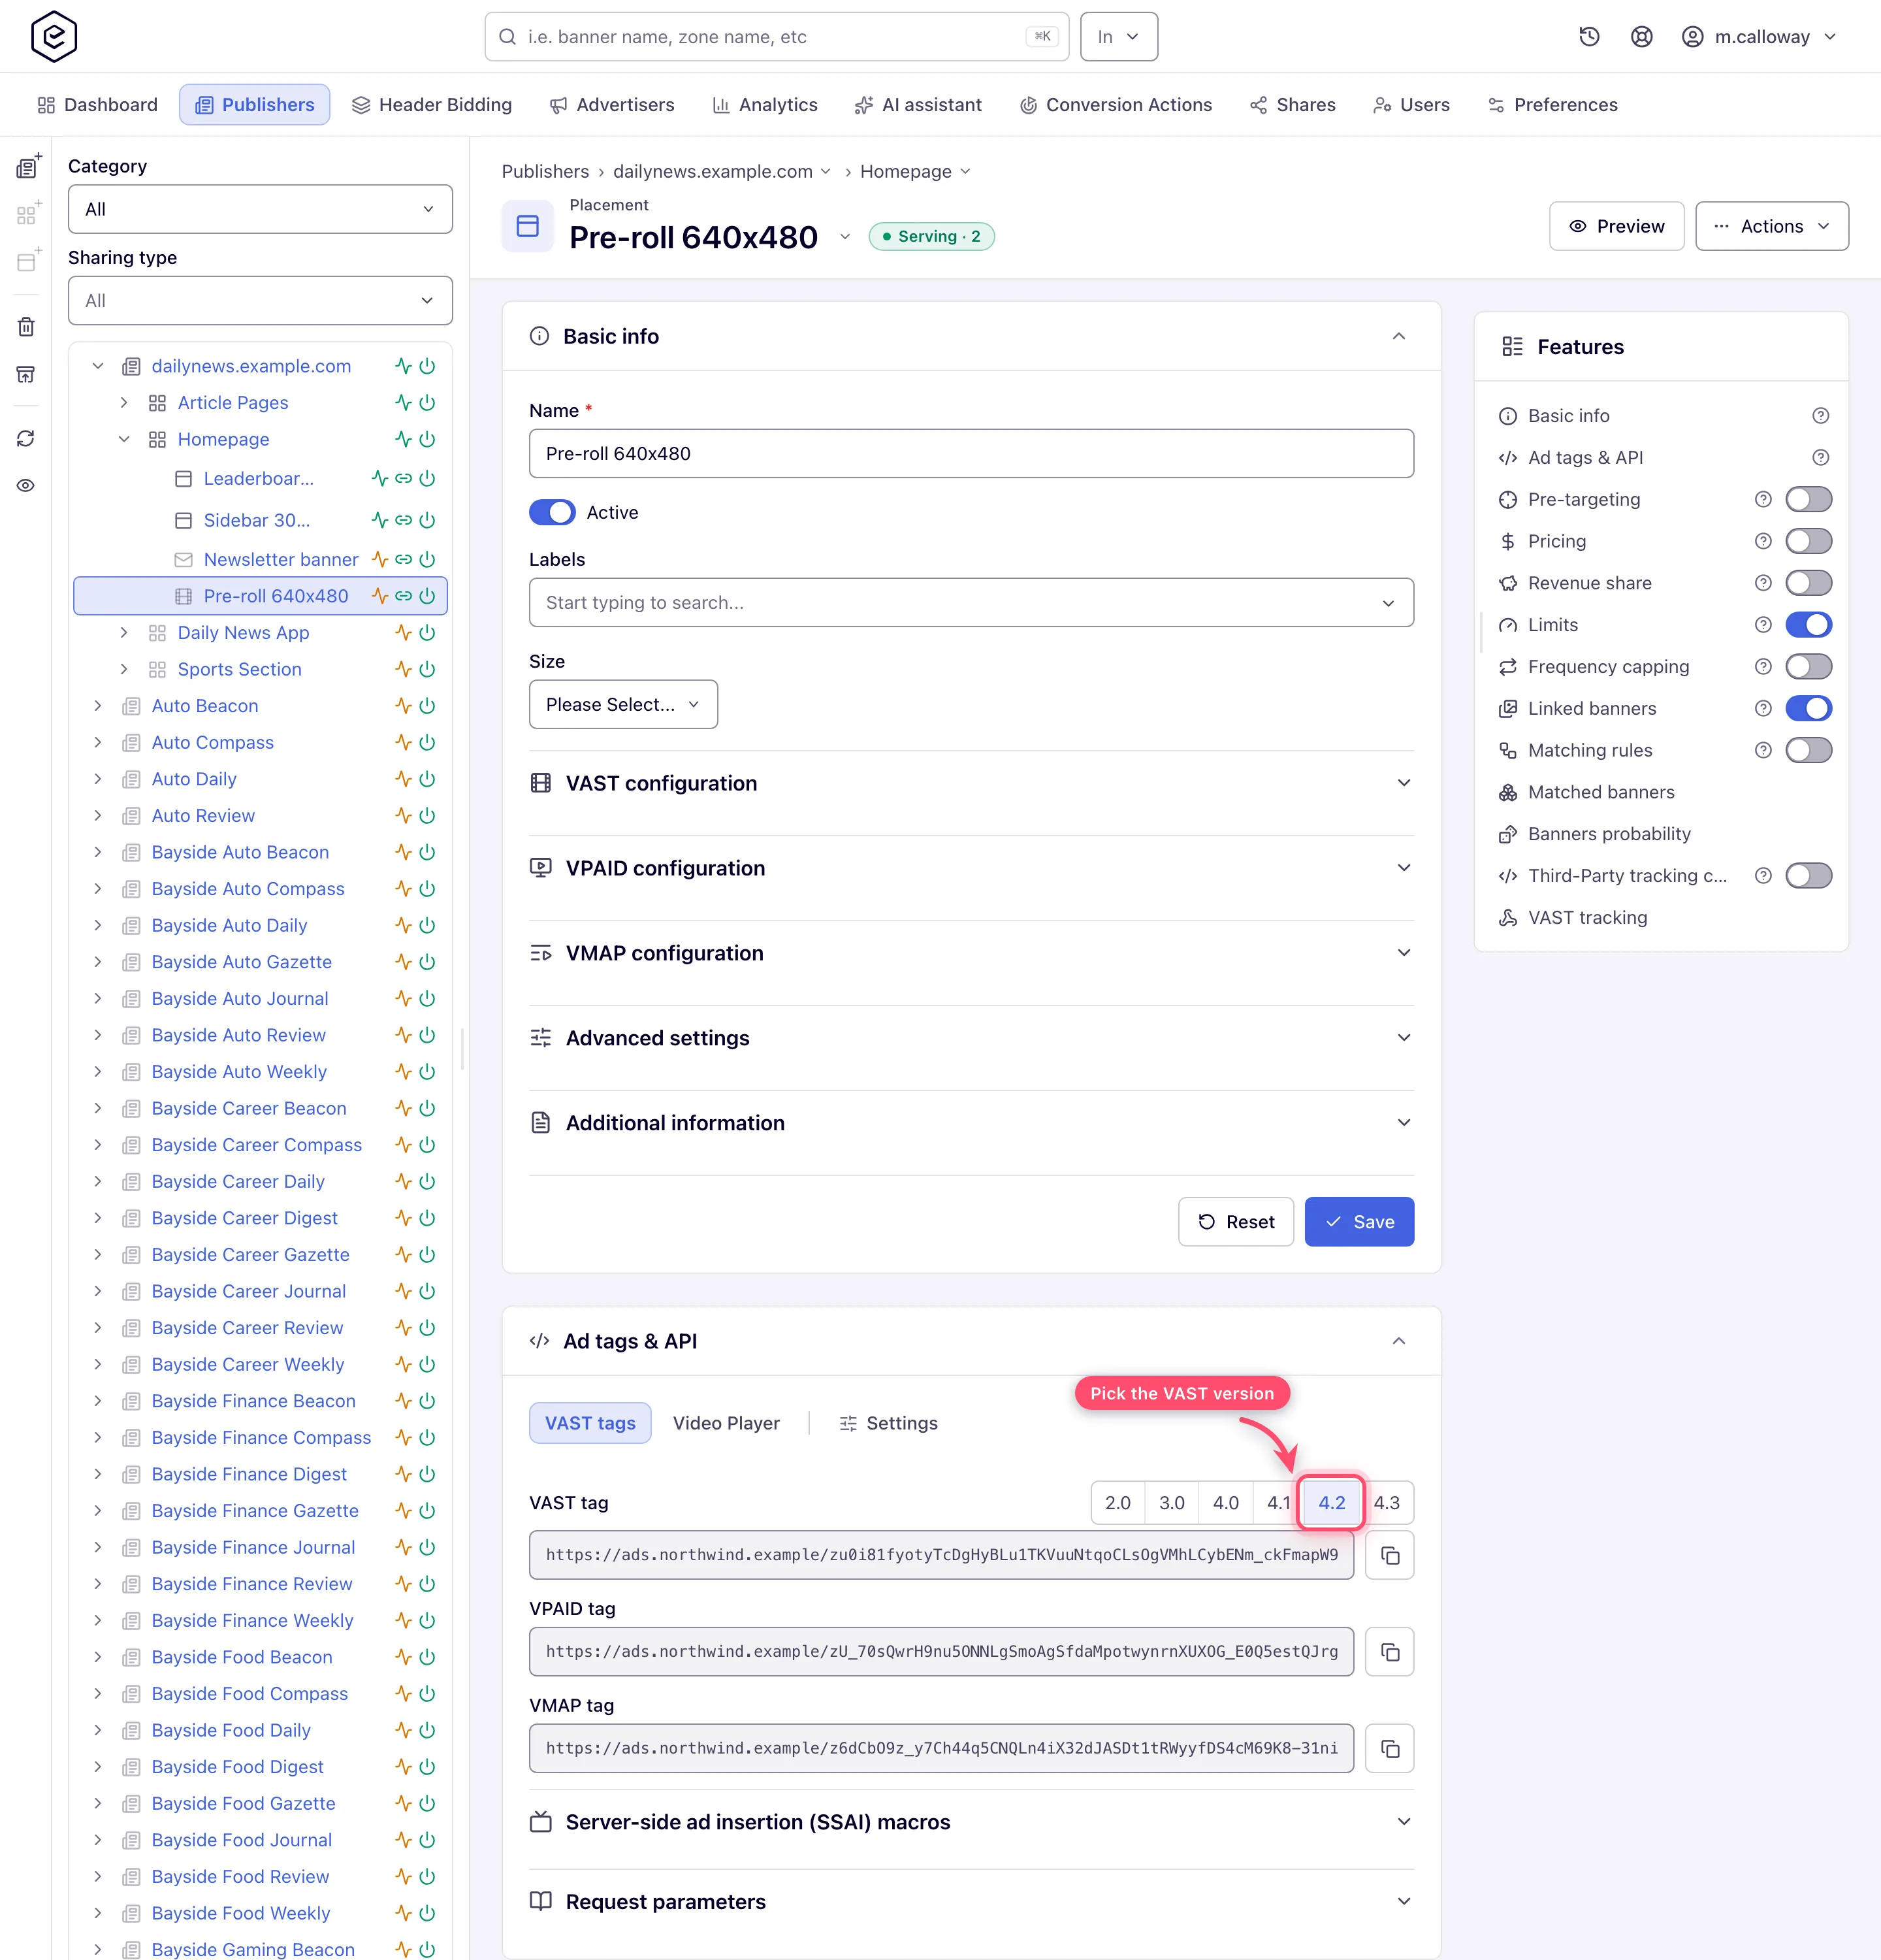Click the archive icon in left rail

click(26, 374)
